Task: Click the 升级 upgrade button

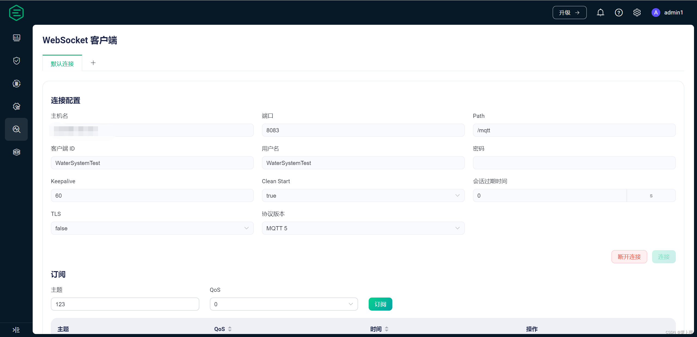Action: point(569,13)
